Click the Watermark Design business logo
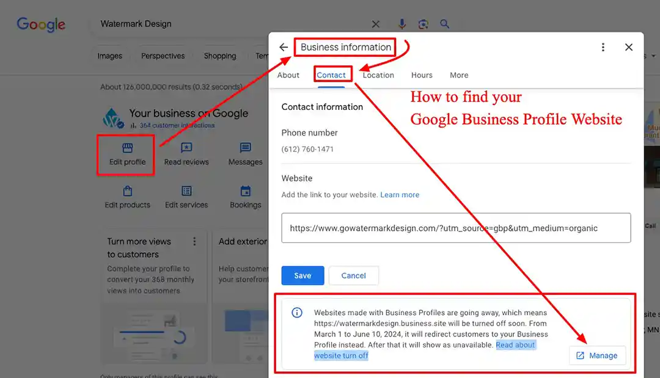Screen dimensions: 660x378 tap(113, 118)
